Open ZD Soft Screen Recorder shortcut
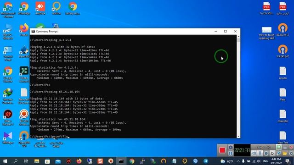The image size is (294, 165). 24,117
